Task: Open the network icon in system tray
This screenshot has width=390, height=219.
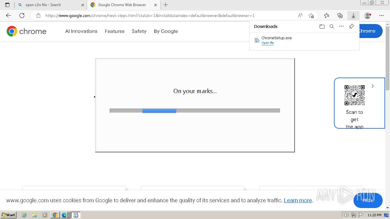Action: tap(354, 215)
